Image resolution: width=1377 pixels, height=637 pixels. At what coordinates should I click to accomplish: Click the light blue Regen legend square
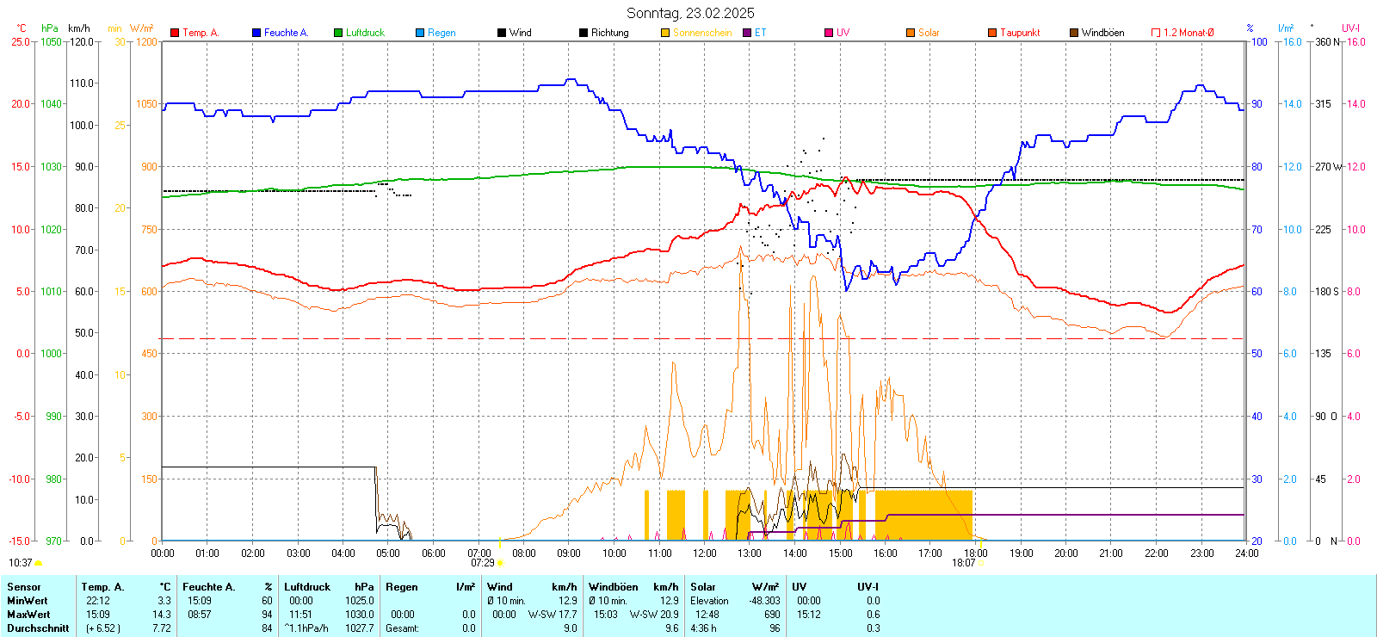420,33
